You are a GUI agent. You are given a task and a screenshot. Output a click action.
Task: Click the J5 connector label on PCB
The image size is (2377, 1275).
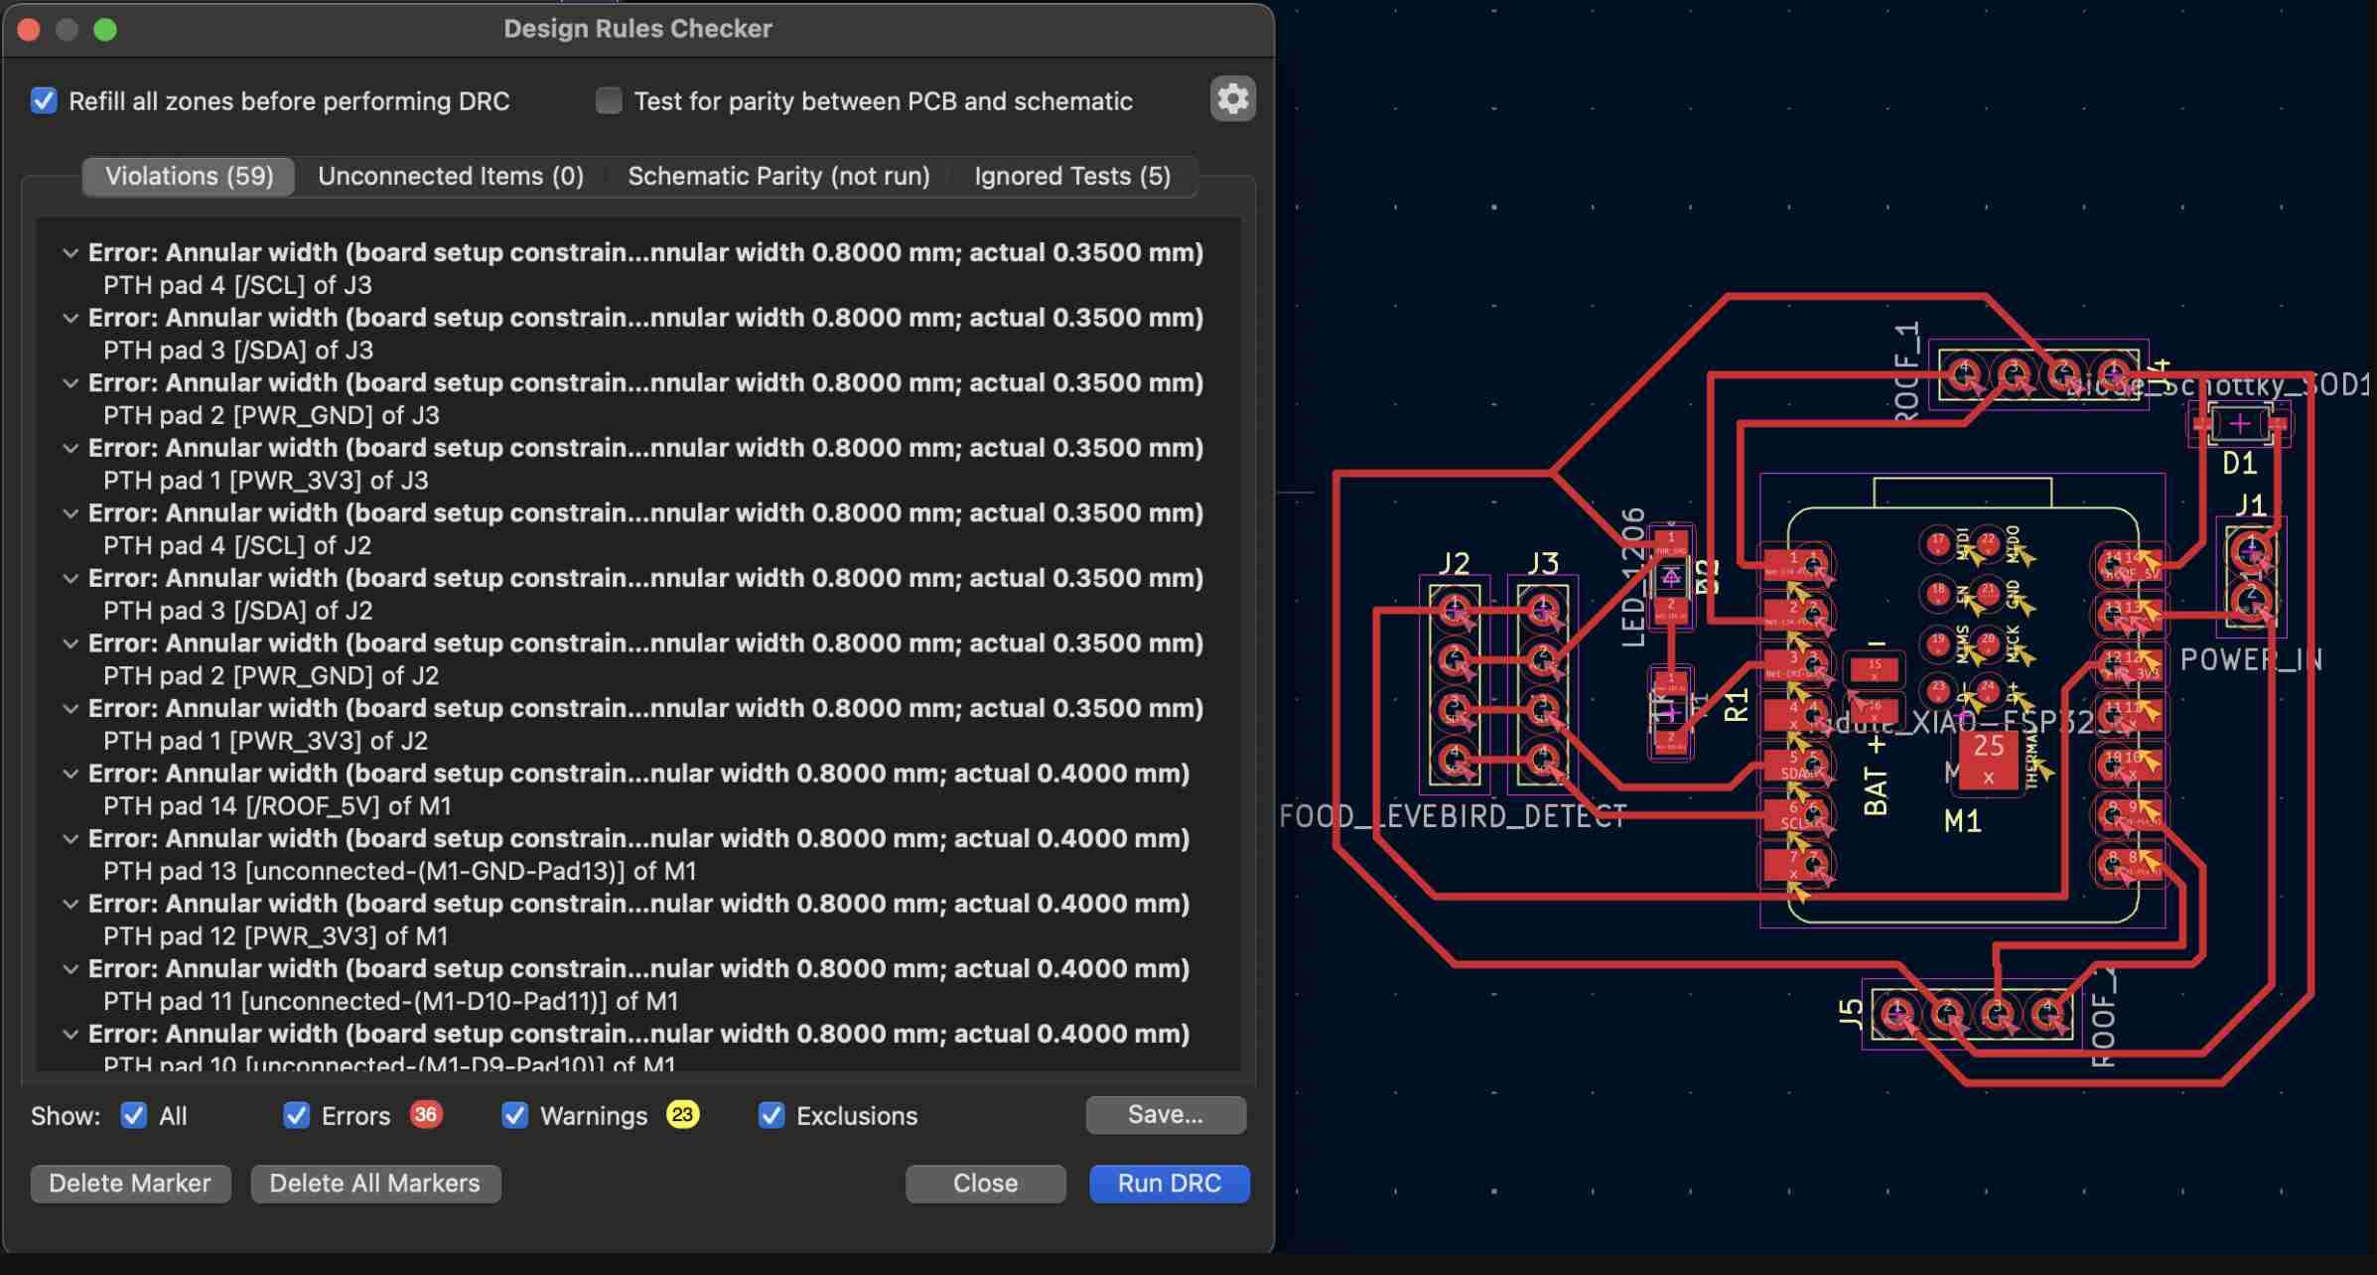[x=1850, y=1012]
